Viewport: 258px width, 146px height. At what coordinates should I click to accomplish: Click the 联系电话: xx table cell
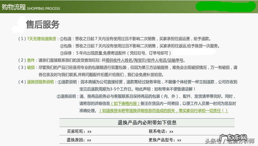click(161, 131)
